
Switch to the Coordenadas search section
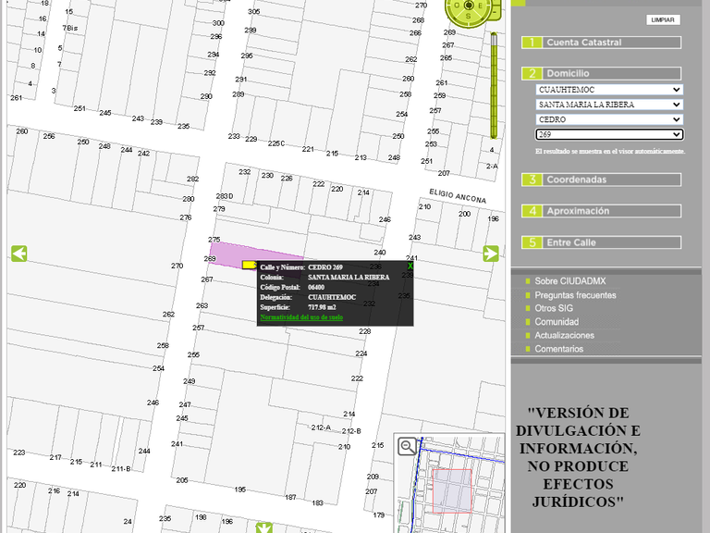pyautogui.click(x=602, y=180)
